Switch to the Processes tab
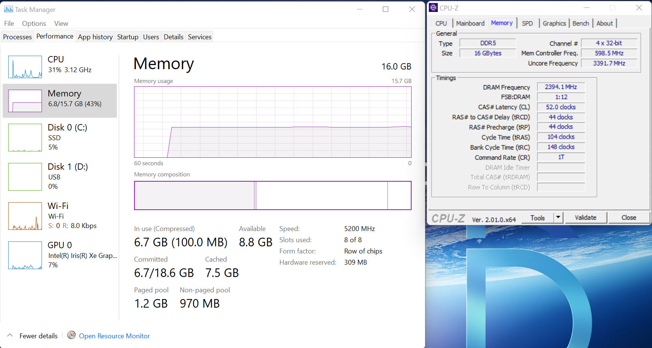Screen dimensions: 652x348 [17, 37]
